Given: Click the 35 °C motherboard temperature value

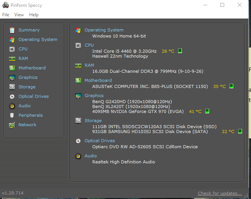Looking at the screenshot, I should click(x=220, y=86).
